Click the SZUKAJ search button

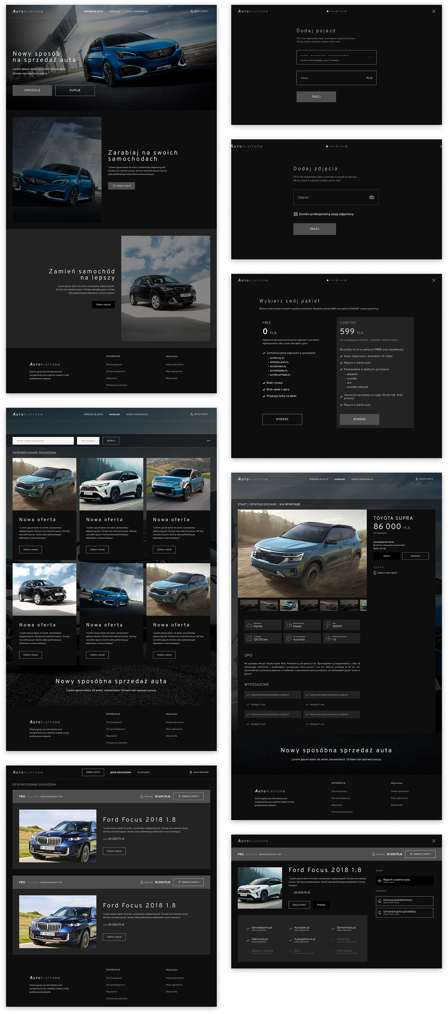111,441
